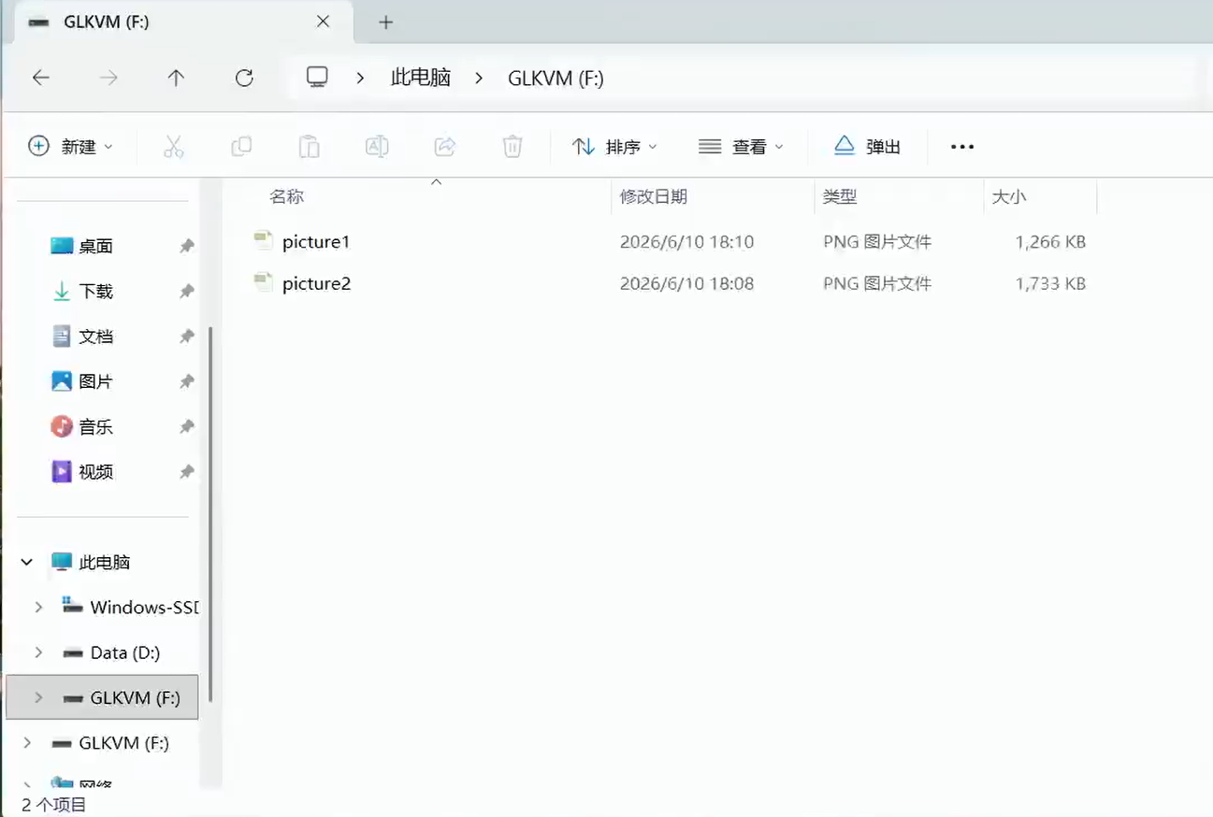Click the Share icon in toolbar

click(x=445, y=147)
